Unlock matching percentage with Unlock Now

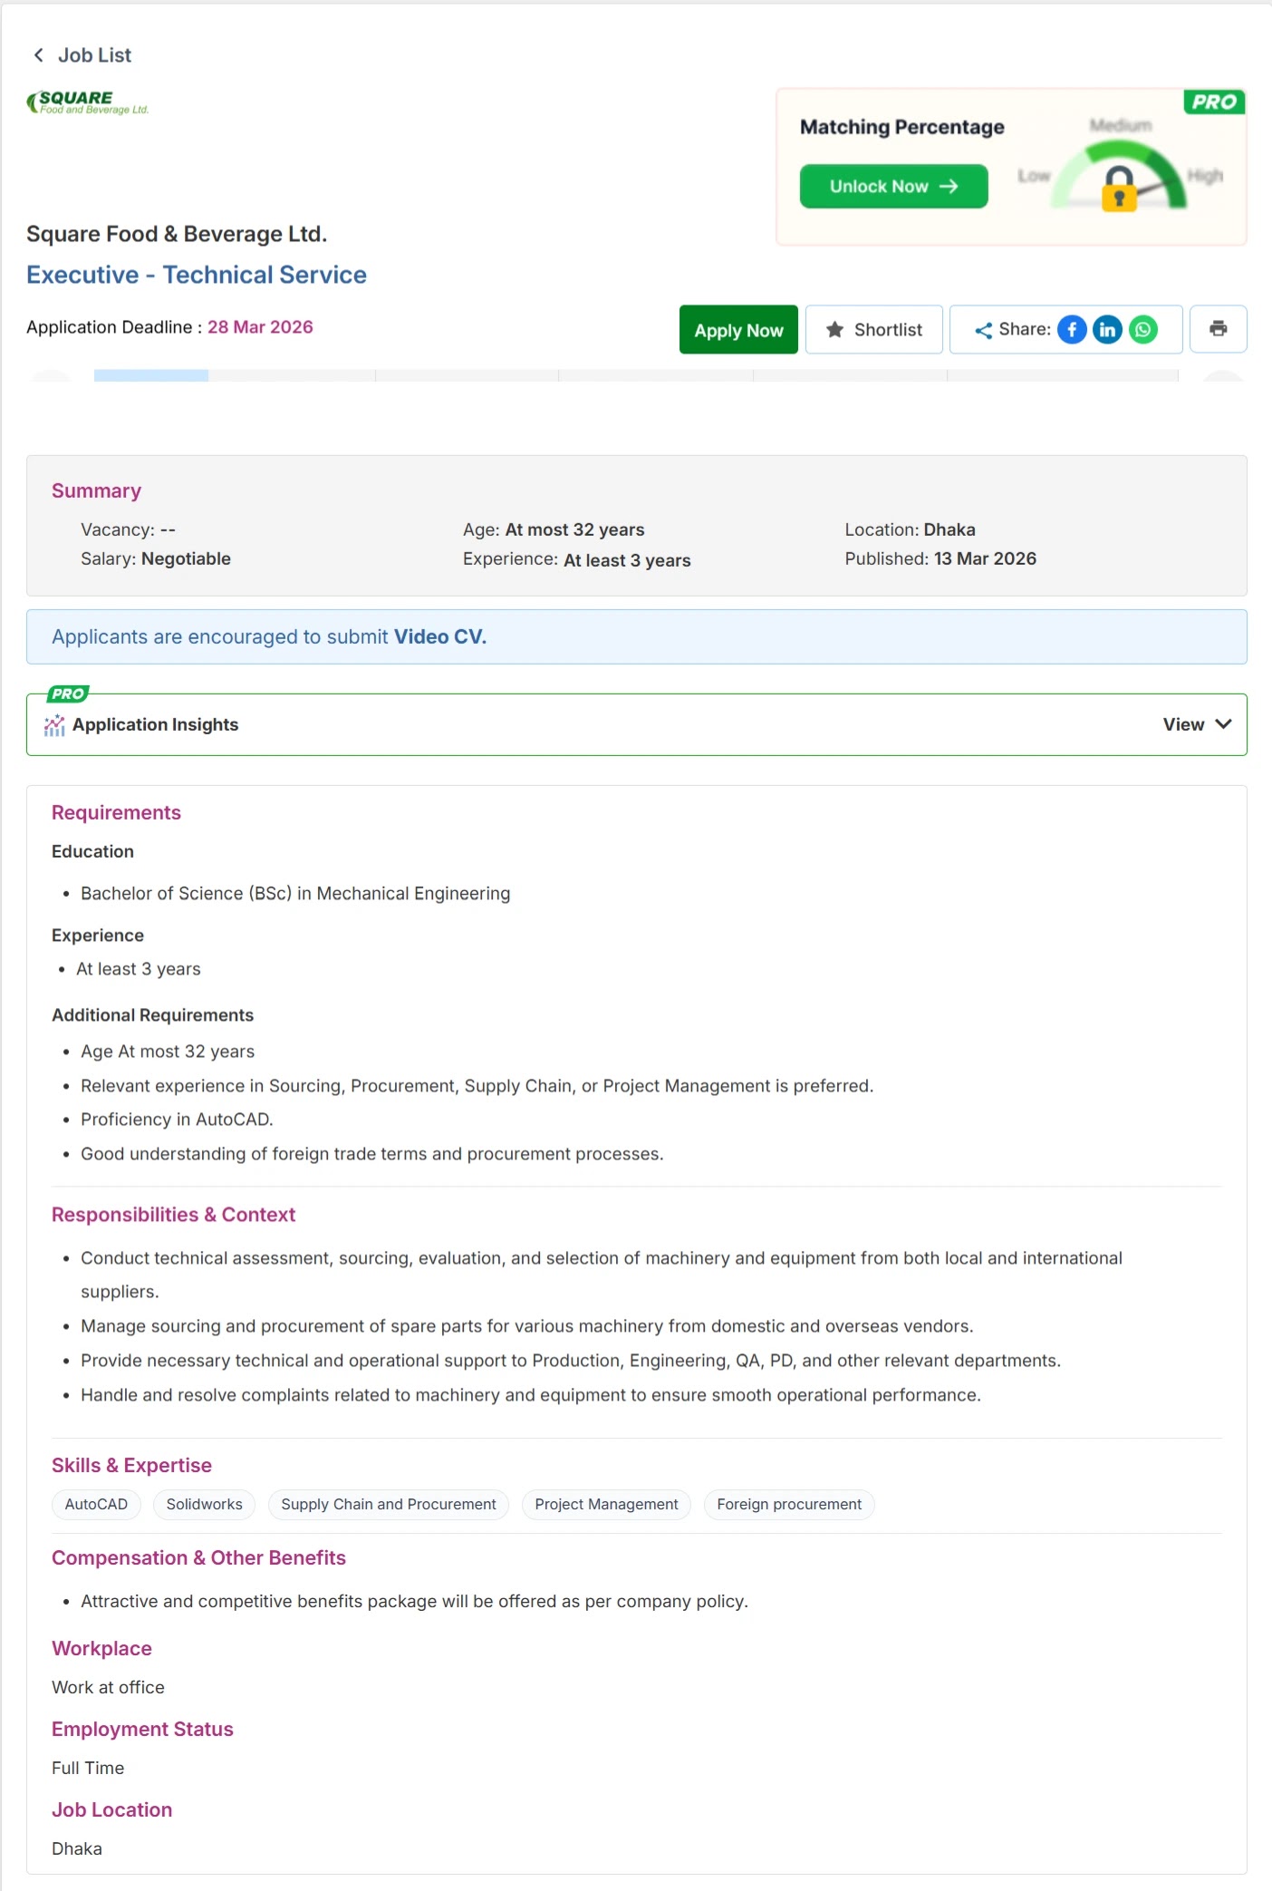893,187
